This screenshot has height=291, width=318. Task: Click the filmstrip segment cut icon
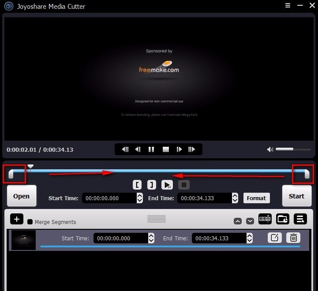click(x=265, y=219)
